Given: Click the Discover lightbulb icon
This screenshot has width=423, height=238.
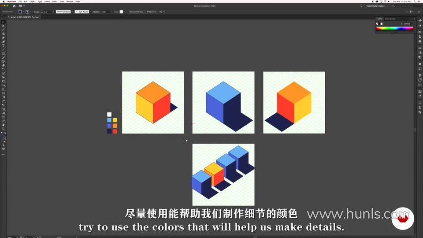Looking at the screenshot, I should point(361,6).
